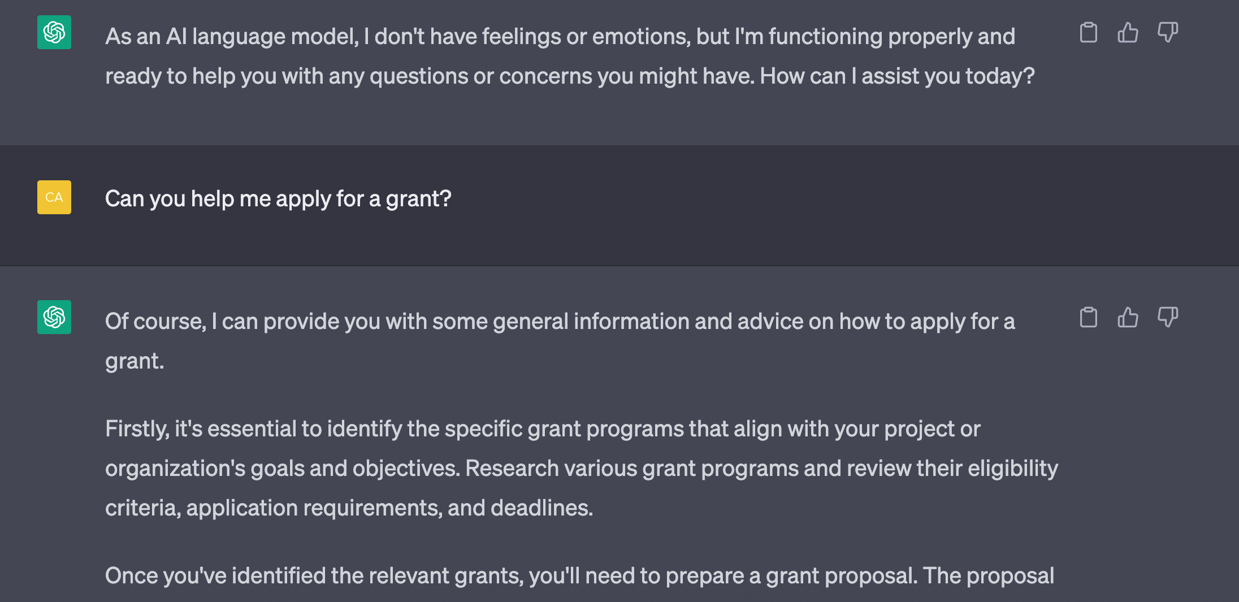Copy the 'Of course, I can provide' response
The width and height of the screenshot is (1239, 602).
[1089, 317]
